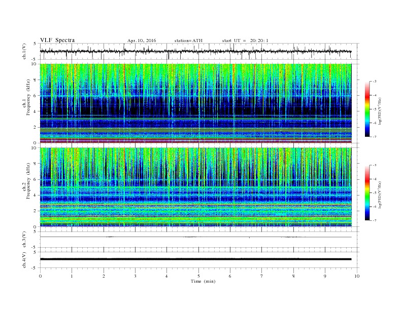The width and height of the screenshot is (402, 310).
Task: Click the time axis tick label "5"
Action: coord(198,276)
